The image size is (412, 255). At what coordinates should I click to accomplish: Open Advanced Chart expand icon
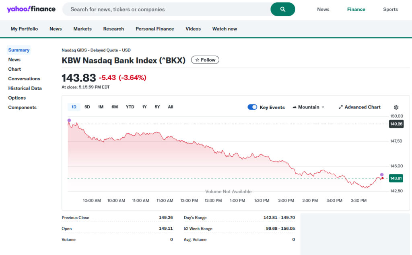[x=340, y=107]
